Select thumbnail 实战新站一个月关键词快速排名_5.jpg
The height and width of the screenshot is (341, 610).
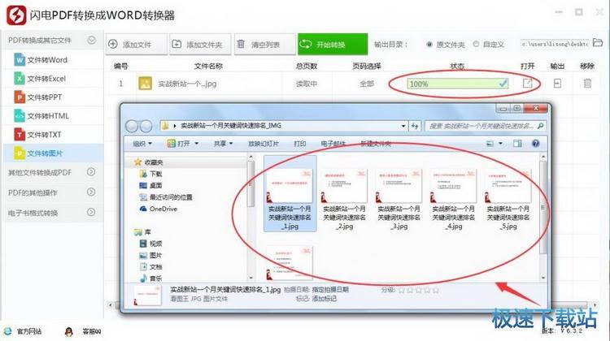point(508,200)
